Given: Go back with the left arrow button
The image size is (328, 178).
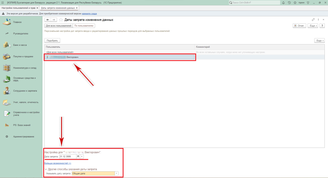Looking at the screenshot, I should coord(48,20).
